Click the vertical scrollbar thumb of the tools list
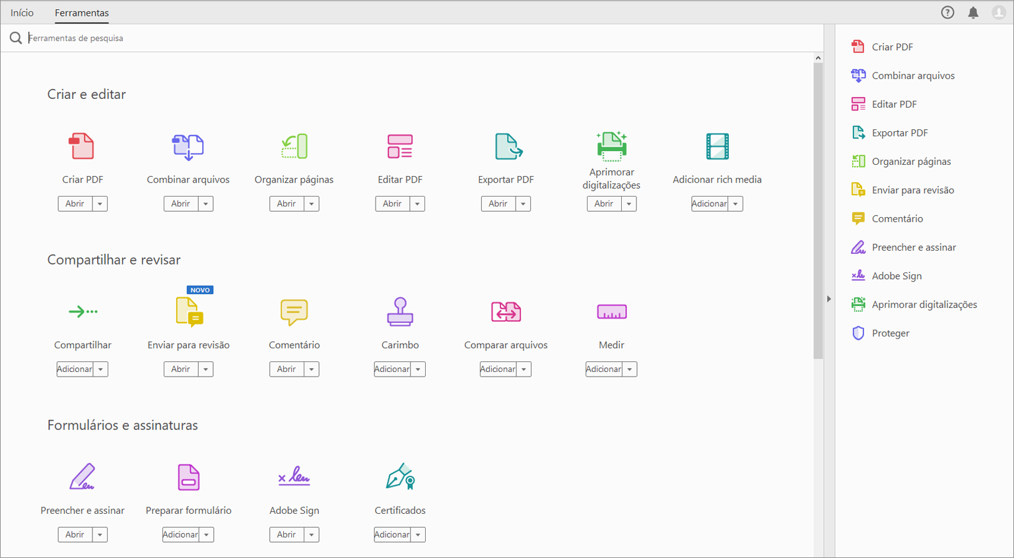 pos(818,211)
